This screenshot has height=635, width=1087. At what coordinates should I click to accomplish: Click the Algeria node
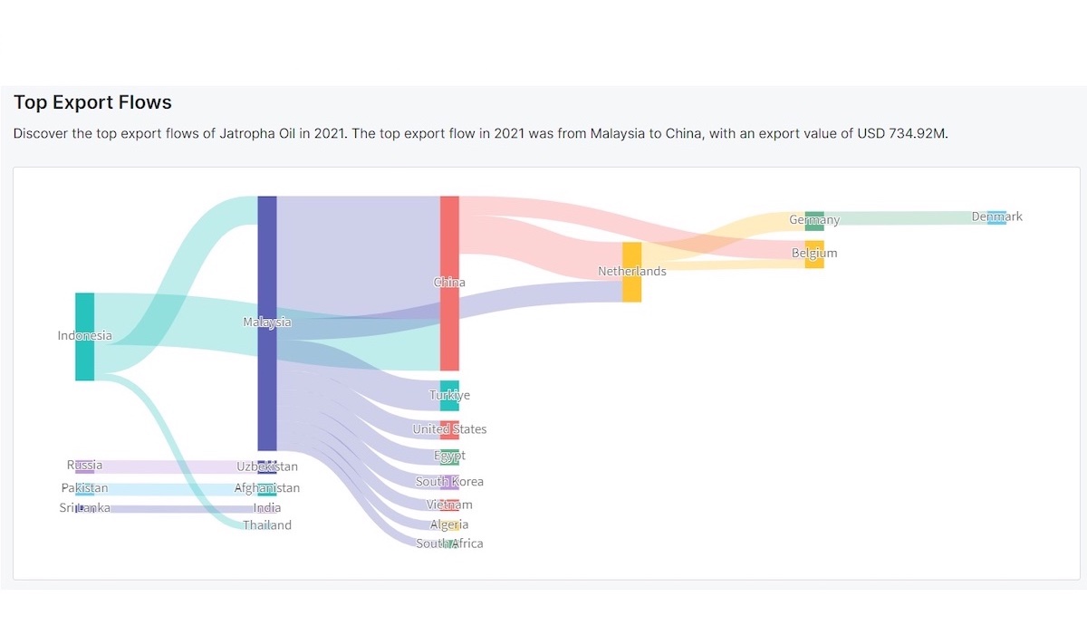click(449, 524)
